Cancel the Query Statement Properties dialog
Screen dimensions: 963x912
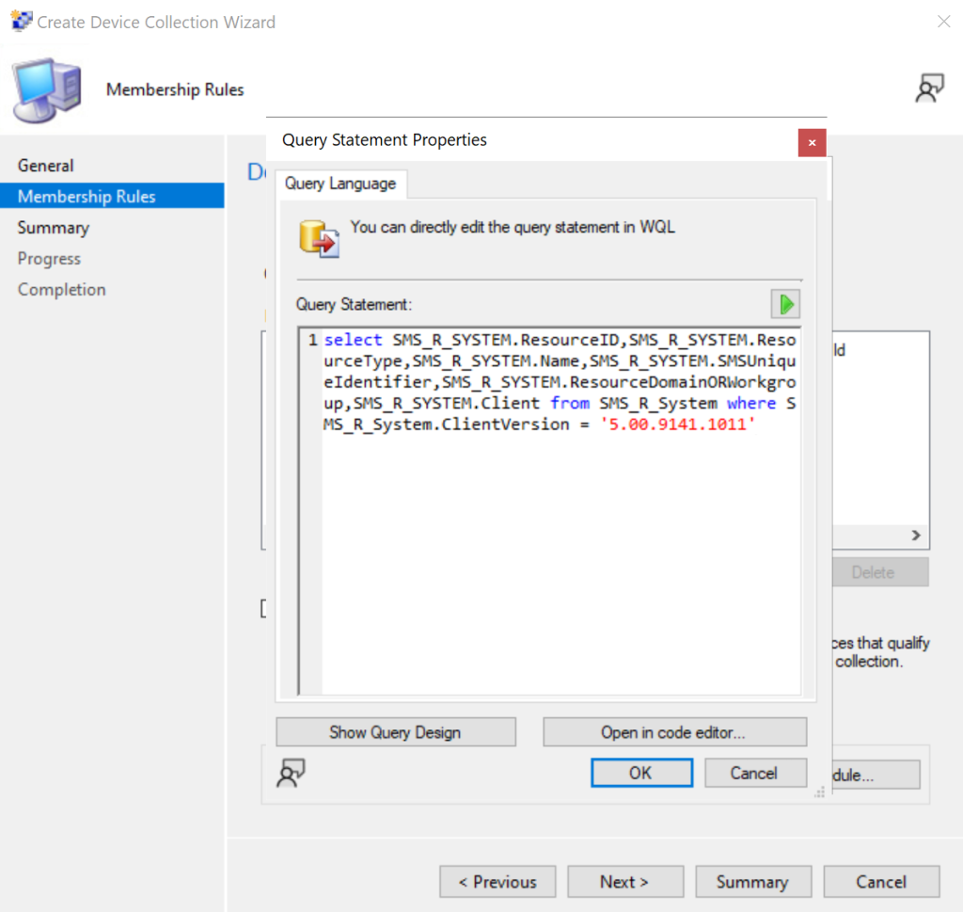tap(755, 773)
